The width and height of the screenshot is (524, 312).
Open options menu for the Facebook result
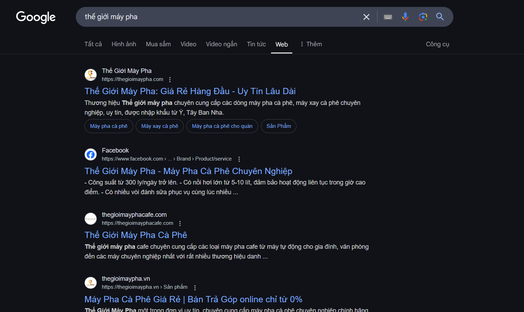click(239, 159)
